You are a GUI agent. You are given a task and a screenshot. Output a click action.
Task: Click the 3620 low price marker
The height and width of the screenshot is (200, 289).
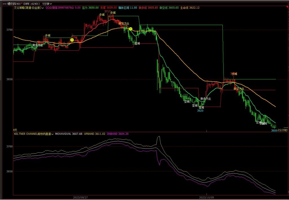click(x=200, y=111)
